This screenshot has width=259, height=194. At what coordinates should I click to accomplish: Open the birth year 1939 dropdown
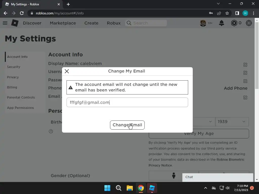pos(232,122)
